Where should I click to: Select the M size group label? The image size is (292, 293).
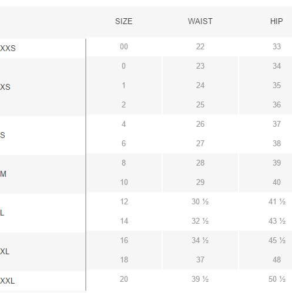pos(3,174)
